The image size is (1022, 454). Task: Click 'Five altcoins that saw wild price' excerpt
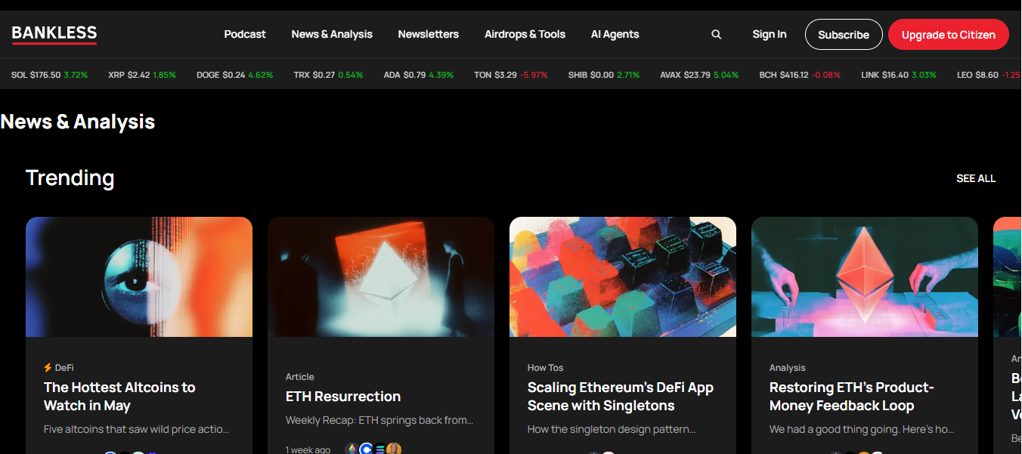(x=136, y=429)
